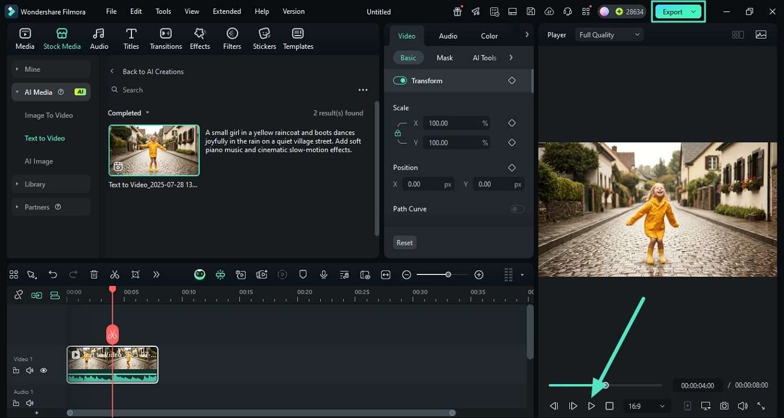
Task: Open the Export dropdown arrow
Action: pos(694,11)
